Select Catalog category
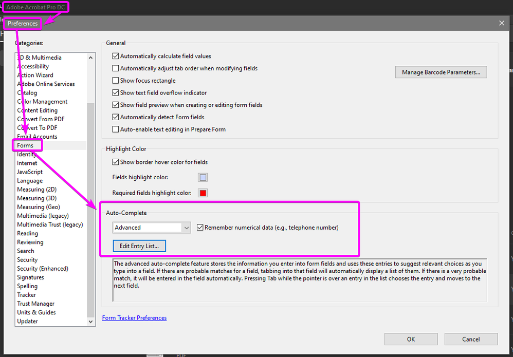This screenshot has height=357, width=513. pos(27,93)
